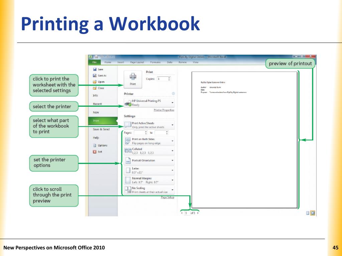The width and height of the screenshot is (342, 256).
Task: Switch to the View tab
Action: click(x=196, y=62)
